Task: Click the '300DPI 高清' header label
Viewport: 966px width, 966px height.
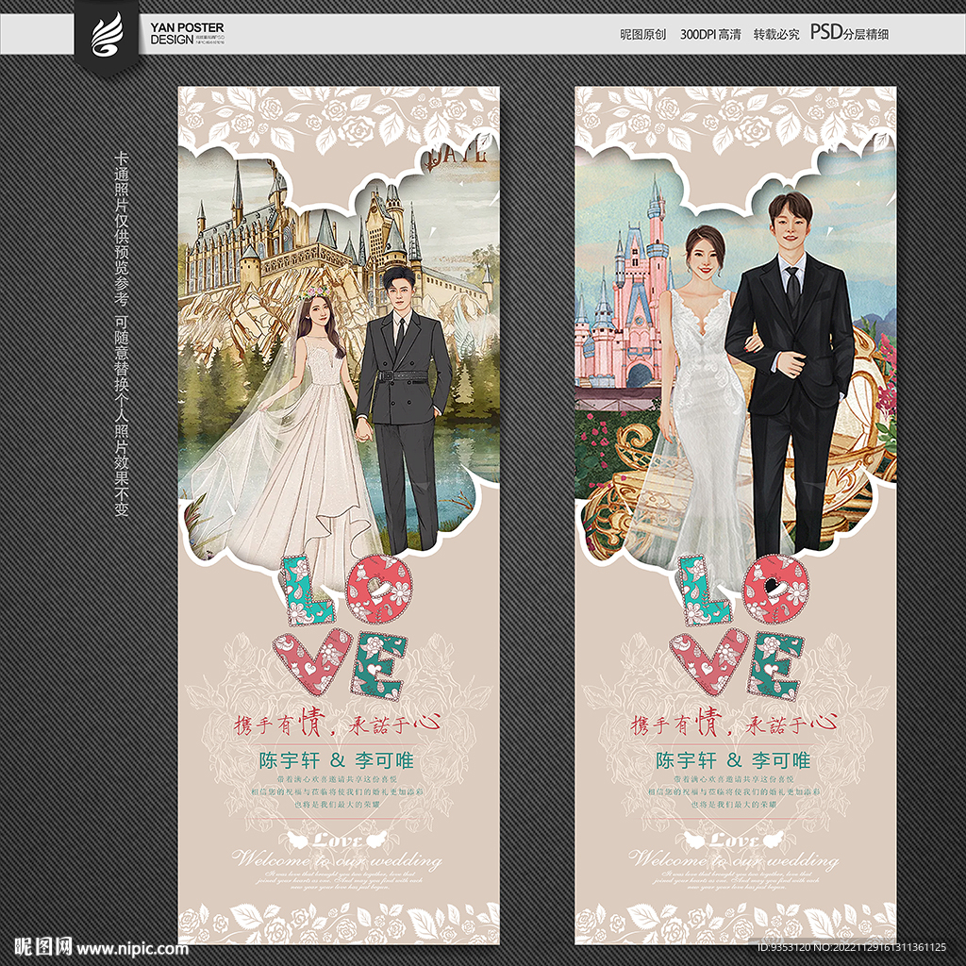Action: point(710,35)
